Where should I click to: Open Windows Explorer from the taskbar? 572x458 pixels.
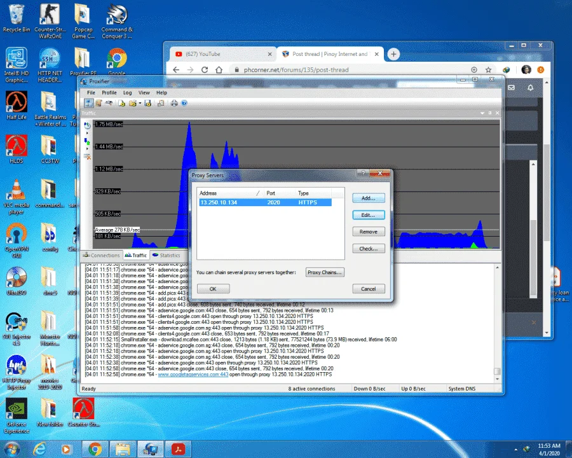[x=123, y=449]
